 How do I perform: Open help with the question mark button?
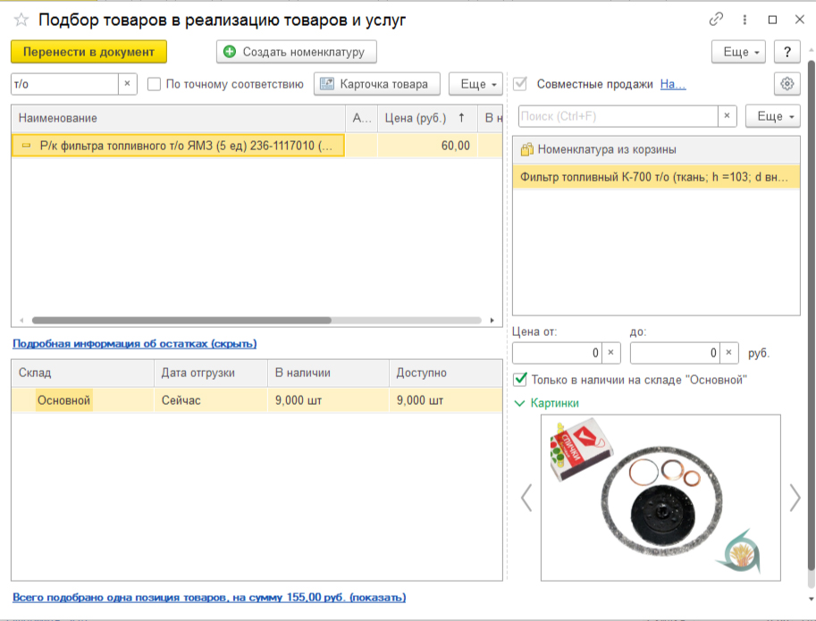pos(787,52)
